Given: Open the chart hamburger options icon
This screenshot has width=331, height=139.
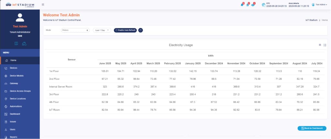Looking at the screenshot, I should point(320,45).
